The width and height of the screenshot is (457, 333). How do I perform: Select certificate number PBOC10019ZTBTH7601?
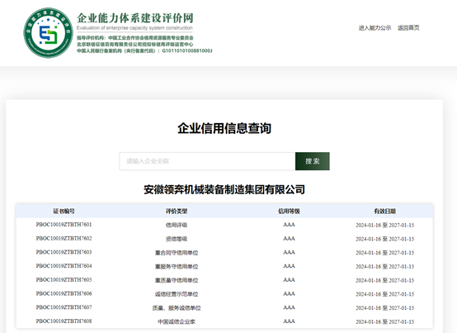64,225
